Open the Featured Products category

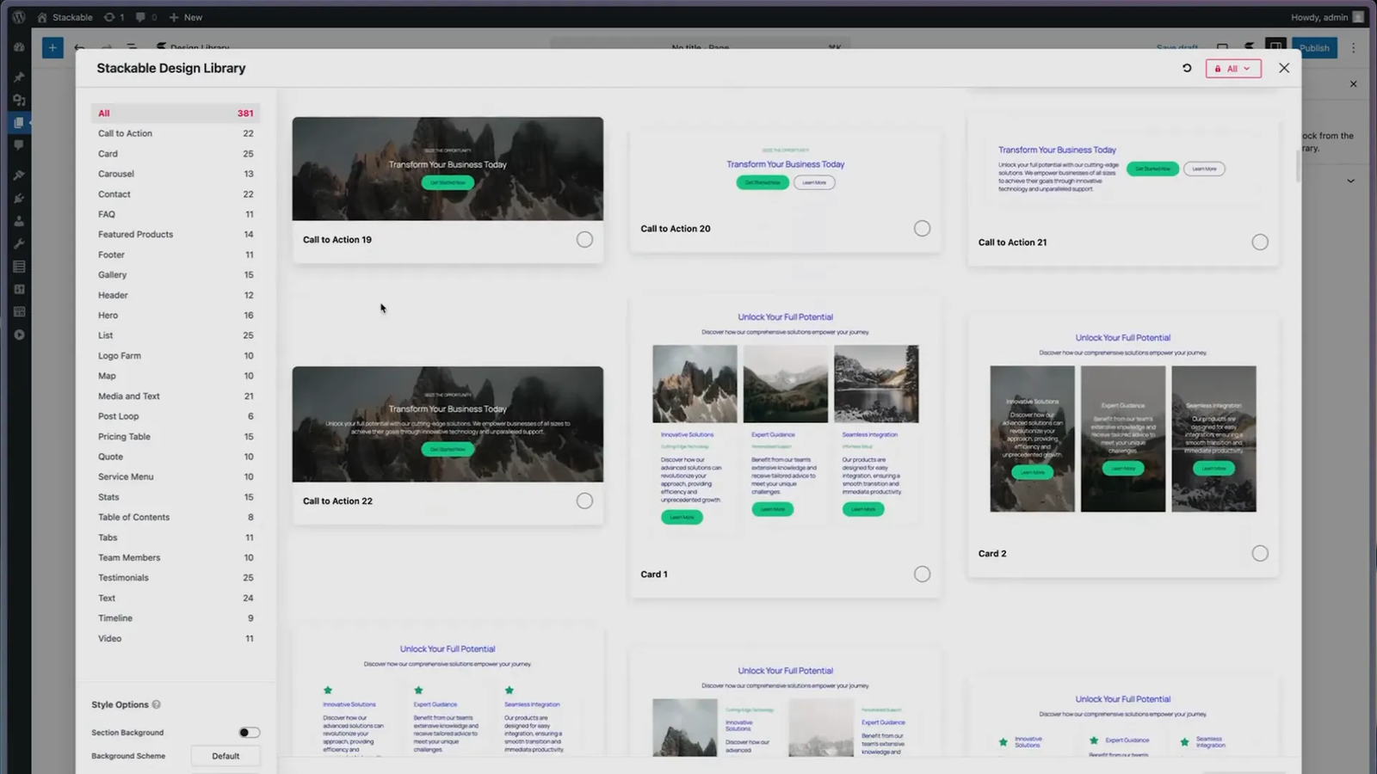coord(176,234)
